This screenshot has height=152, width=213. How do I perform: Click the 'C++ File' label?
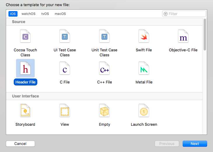(x=104, y=82)
